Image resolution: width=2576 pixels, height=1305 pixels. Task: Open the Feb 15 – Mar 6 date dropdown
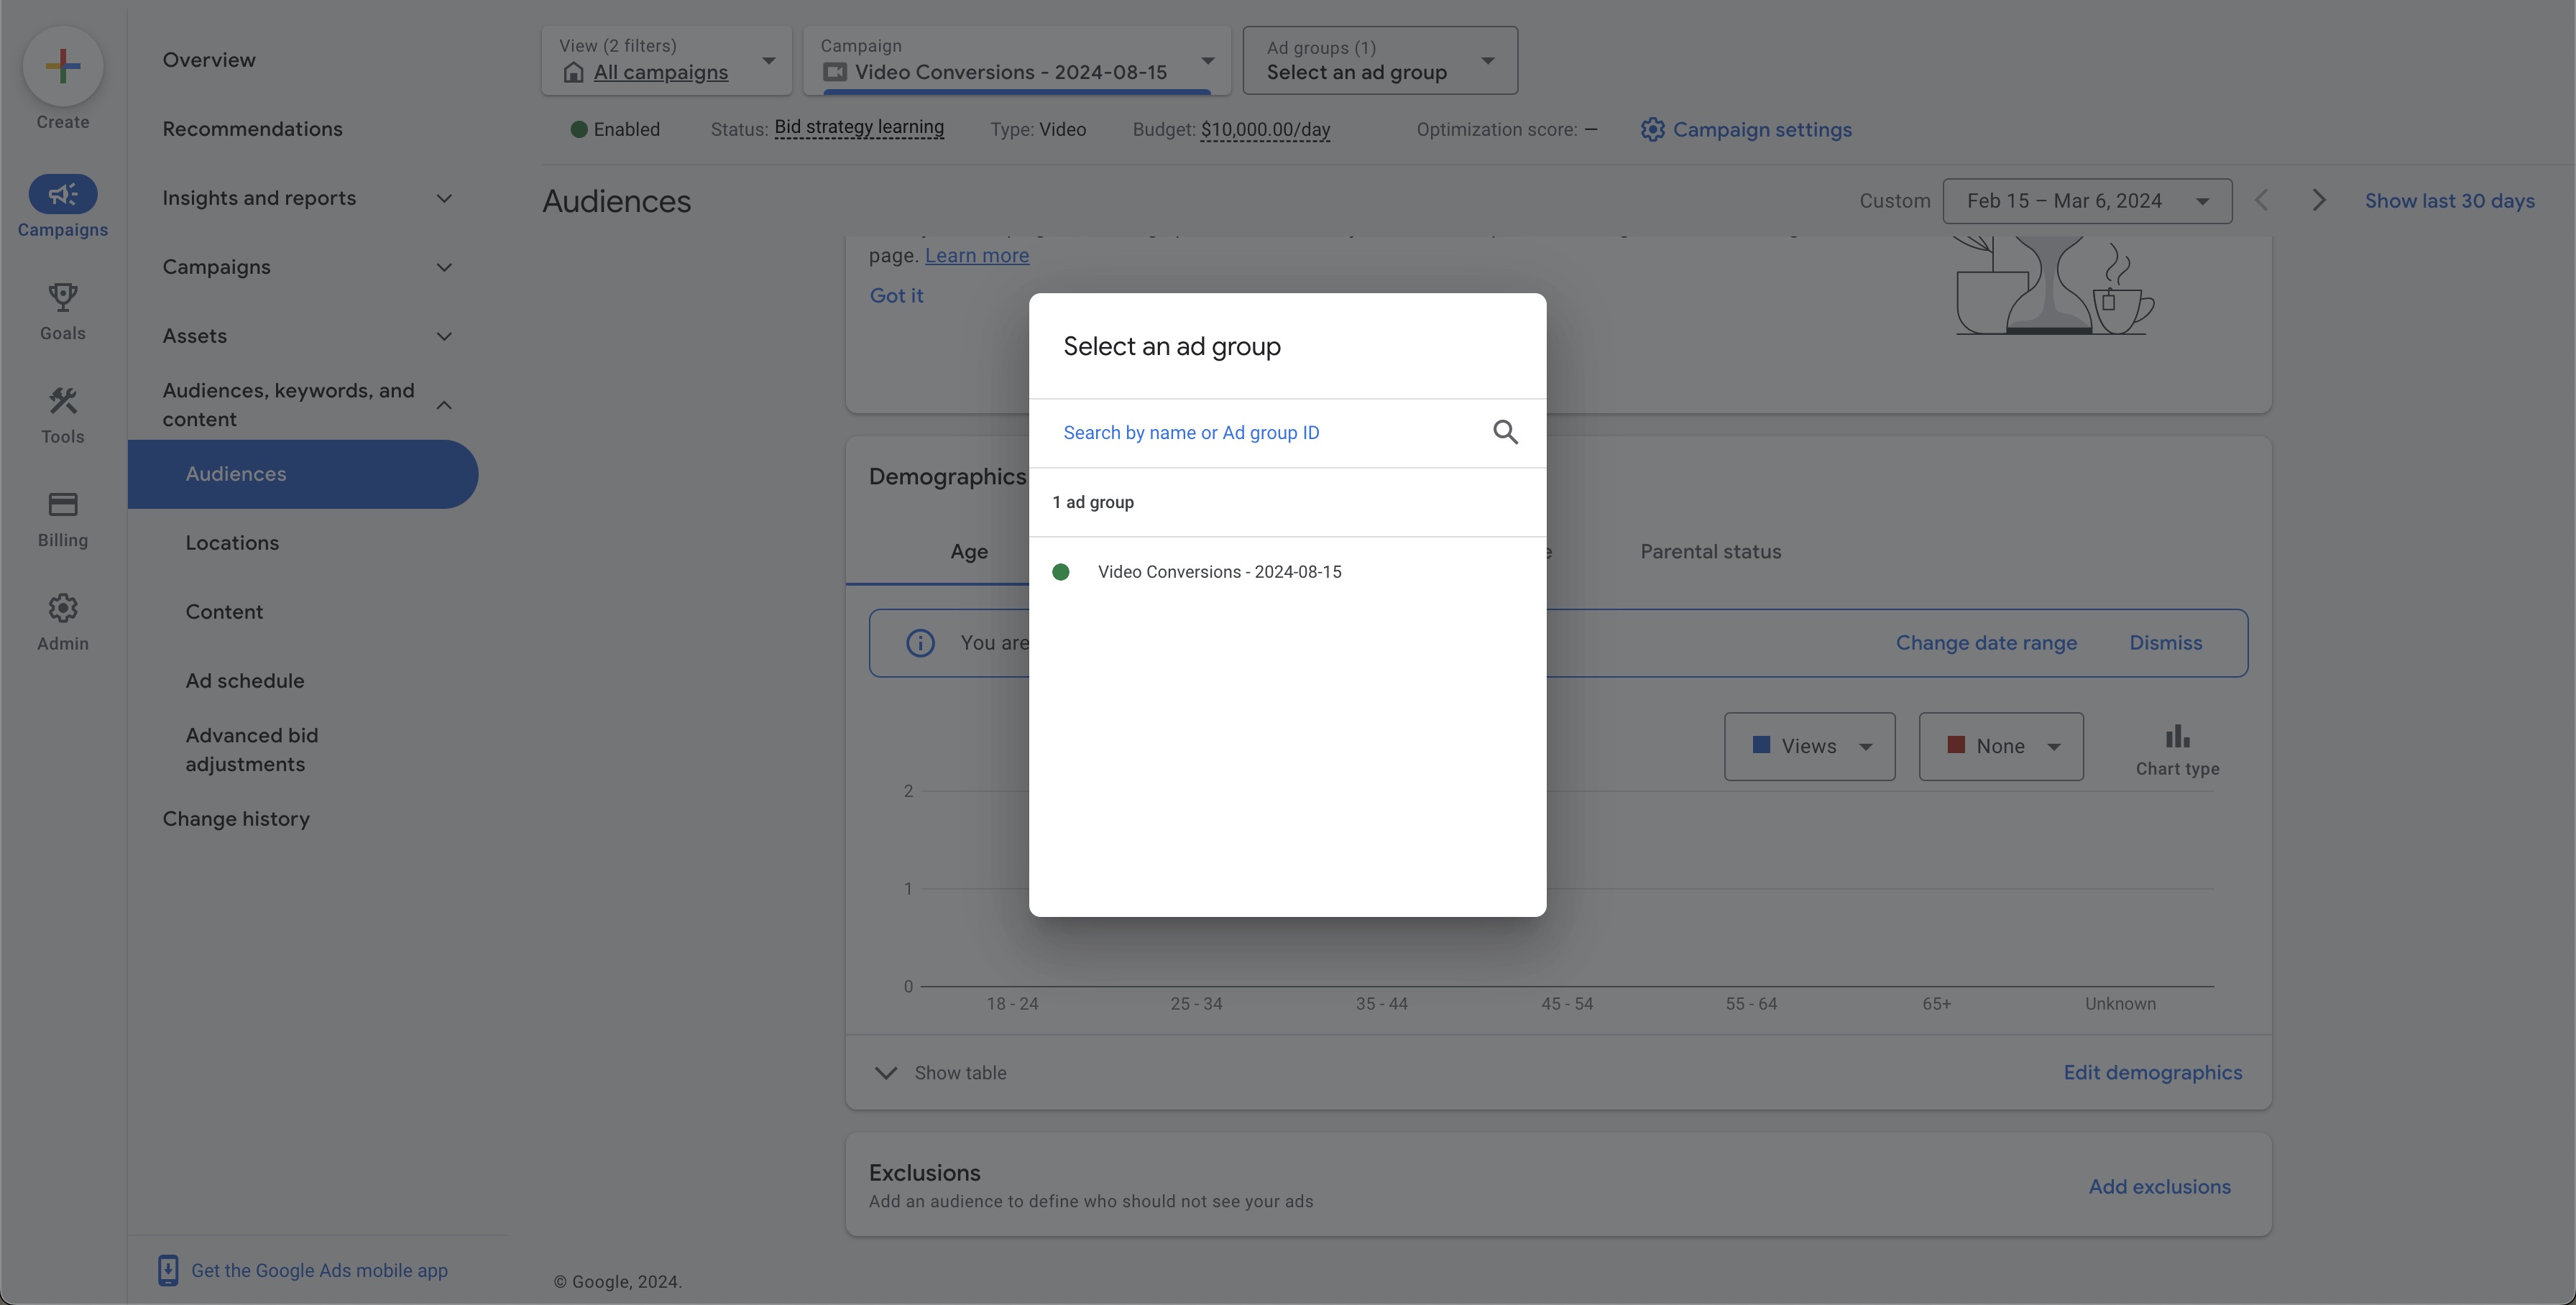(x=2086, y=201)
